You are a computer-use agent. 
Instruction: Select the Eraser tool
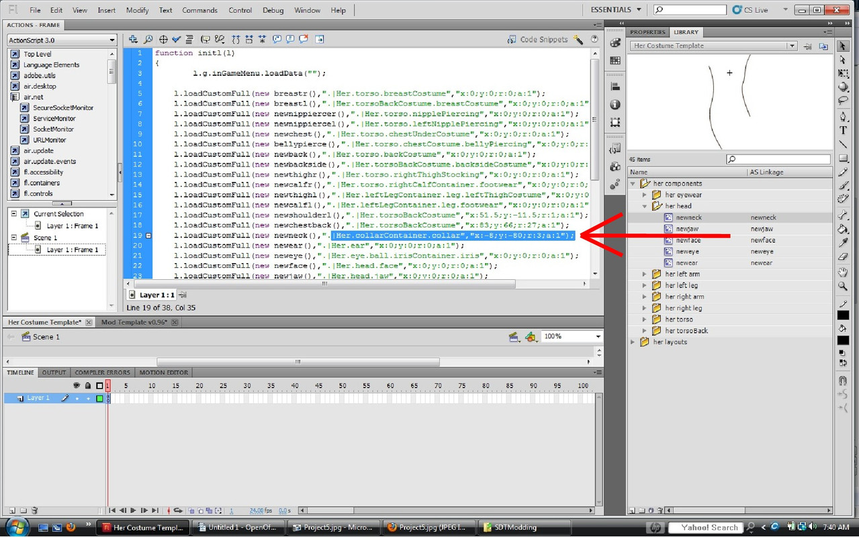pos(843,256)
